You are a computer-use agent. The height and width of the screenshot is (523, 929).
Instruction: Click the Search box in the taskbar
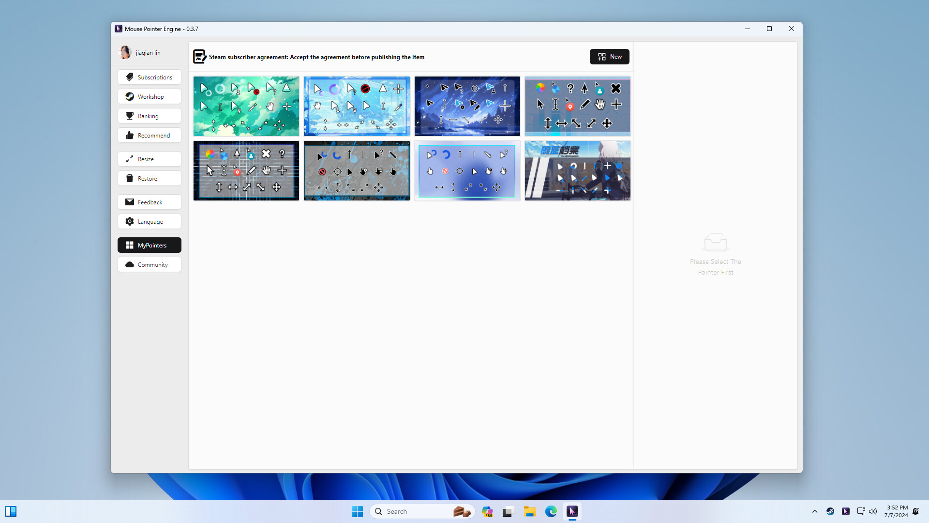pyautogui.click(x=421, y=511)
